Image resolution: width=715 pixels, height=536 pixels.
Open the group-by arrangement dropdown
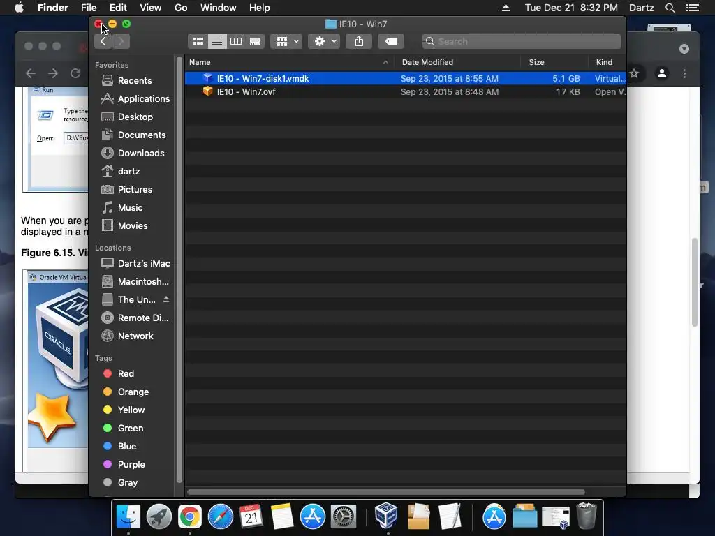pos(286,41)
